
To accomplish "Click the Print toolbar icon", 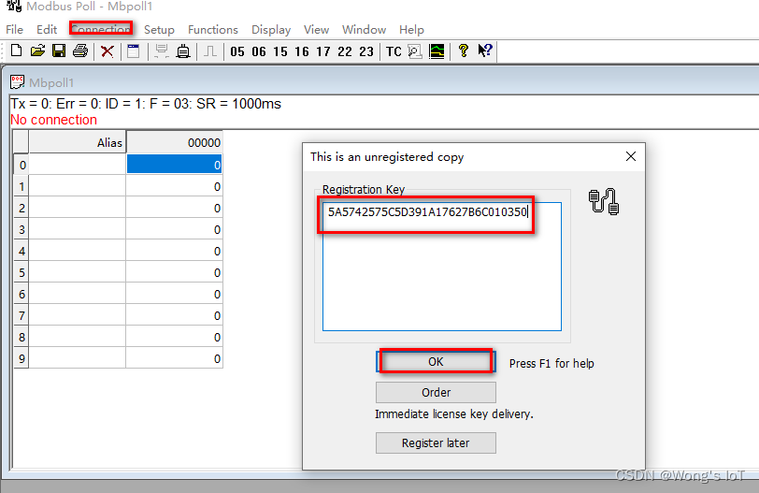I will (x=80, y=51).
